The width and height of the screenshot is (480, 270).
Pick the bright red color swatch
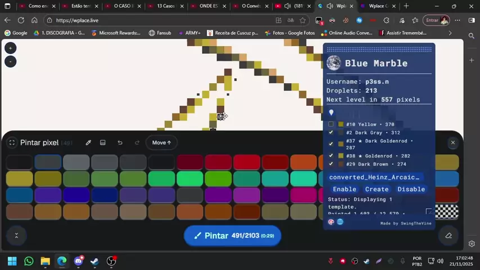coord(247,163)
